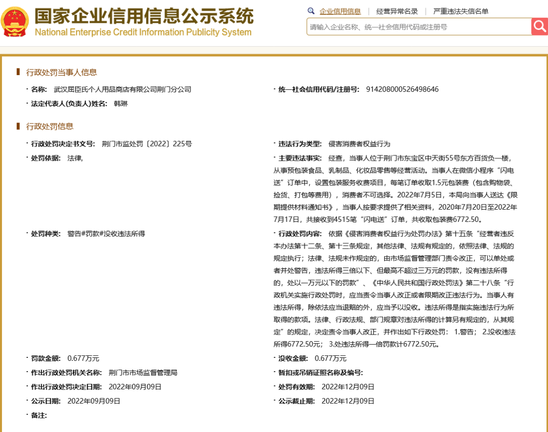
Task: Click the decision number 荆门市监处罚〔2022〕225号
Action: click(x=147, y=144)
